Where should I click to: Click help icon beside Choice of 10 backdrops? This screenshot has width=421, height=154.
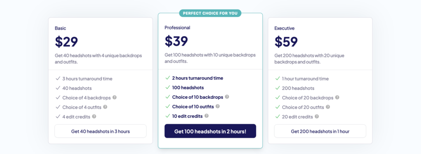[227, 97]
